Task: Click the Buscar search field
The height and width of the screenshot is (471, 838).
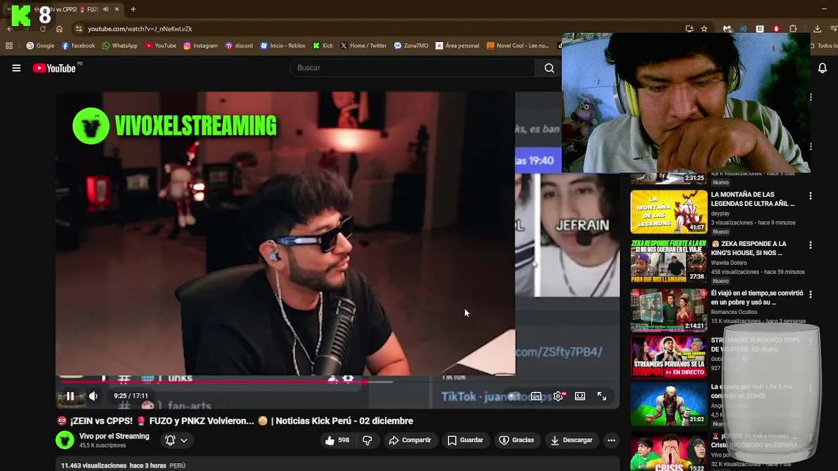Action: click(x=414, y=68)
